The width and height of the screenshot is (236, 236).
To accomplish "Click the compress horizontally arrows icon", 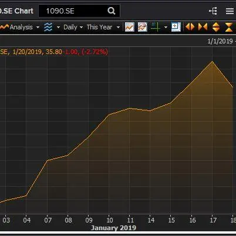I will click(x=203, y=27).
